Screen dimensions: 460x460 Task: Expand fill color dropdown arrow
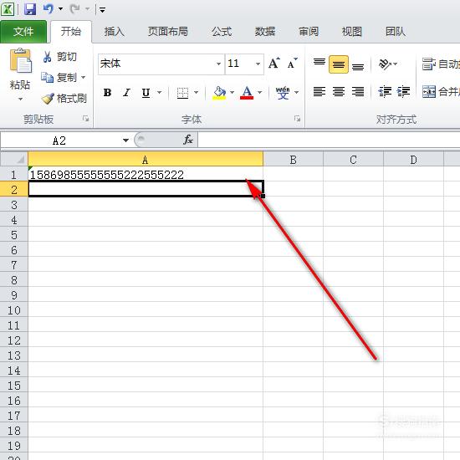click(232, 93)
